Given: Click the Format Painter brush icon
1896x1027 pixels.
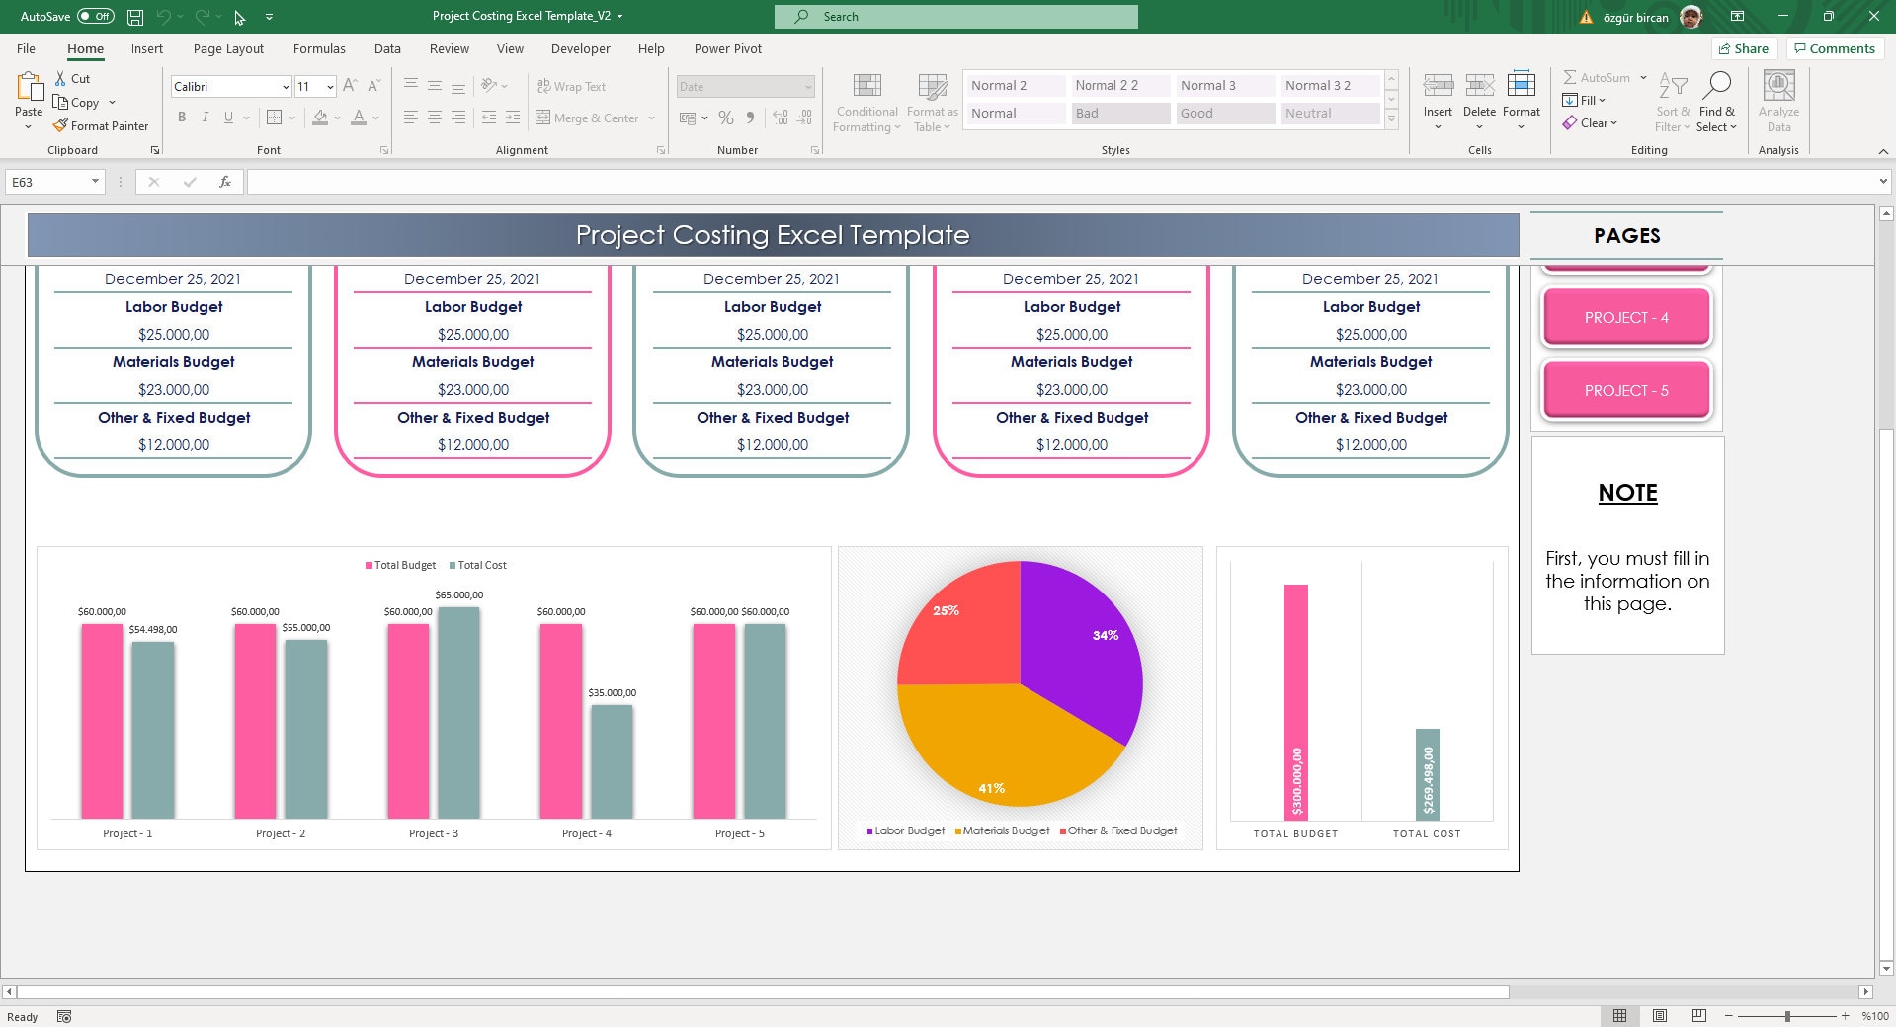Looking at the screenshot, I should (60, 125).
